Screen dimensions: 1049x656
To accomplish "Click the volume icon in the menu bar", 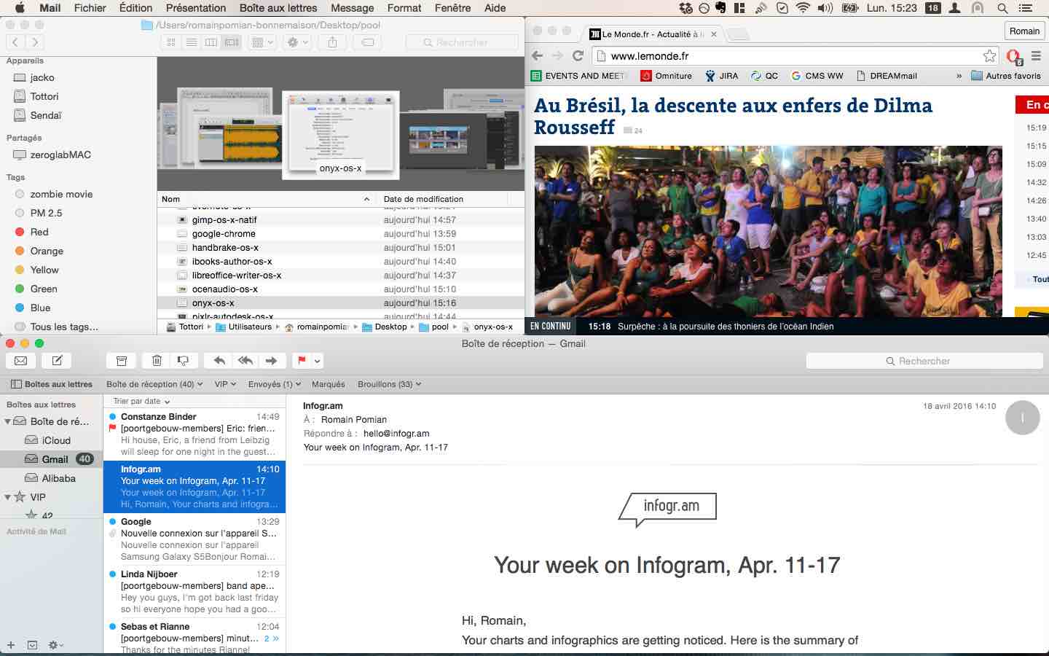I will (825, 8).
